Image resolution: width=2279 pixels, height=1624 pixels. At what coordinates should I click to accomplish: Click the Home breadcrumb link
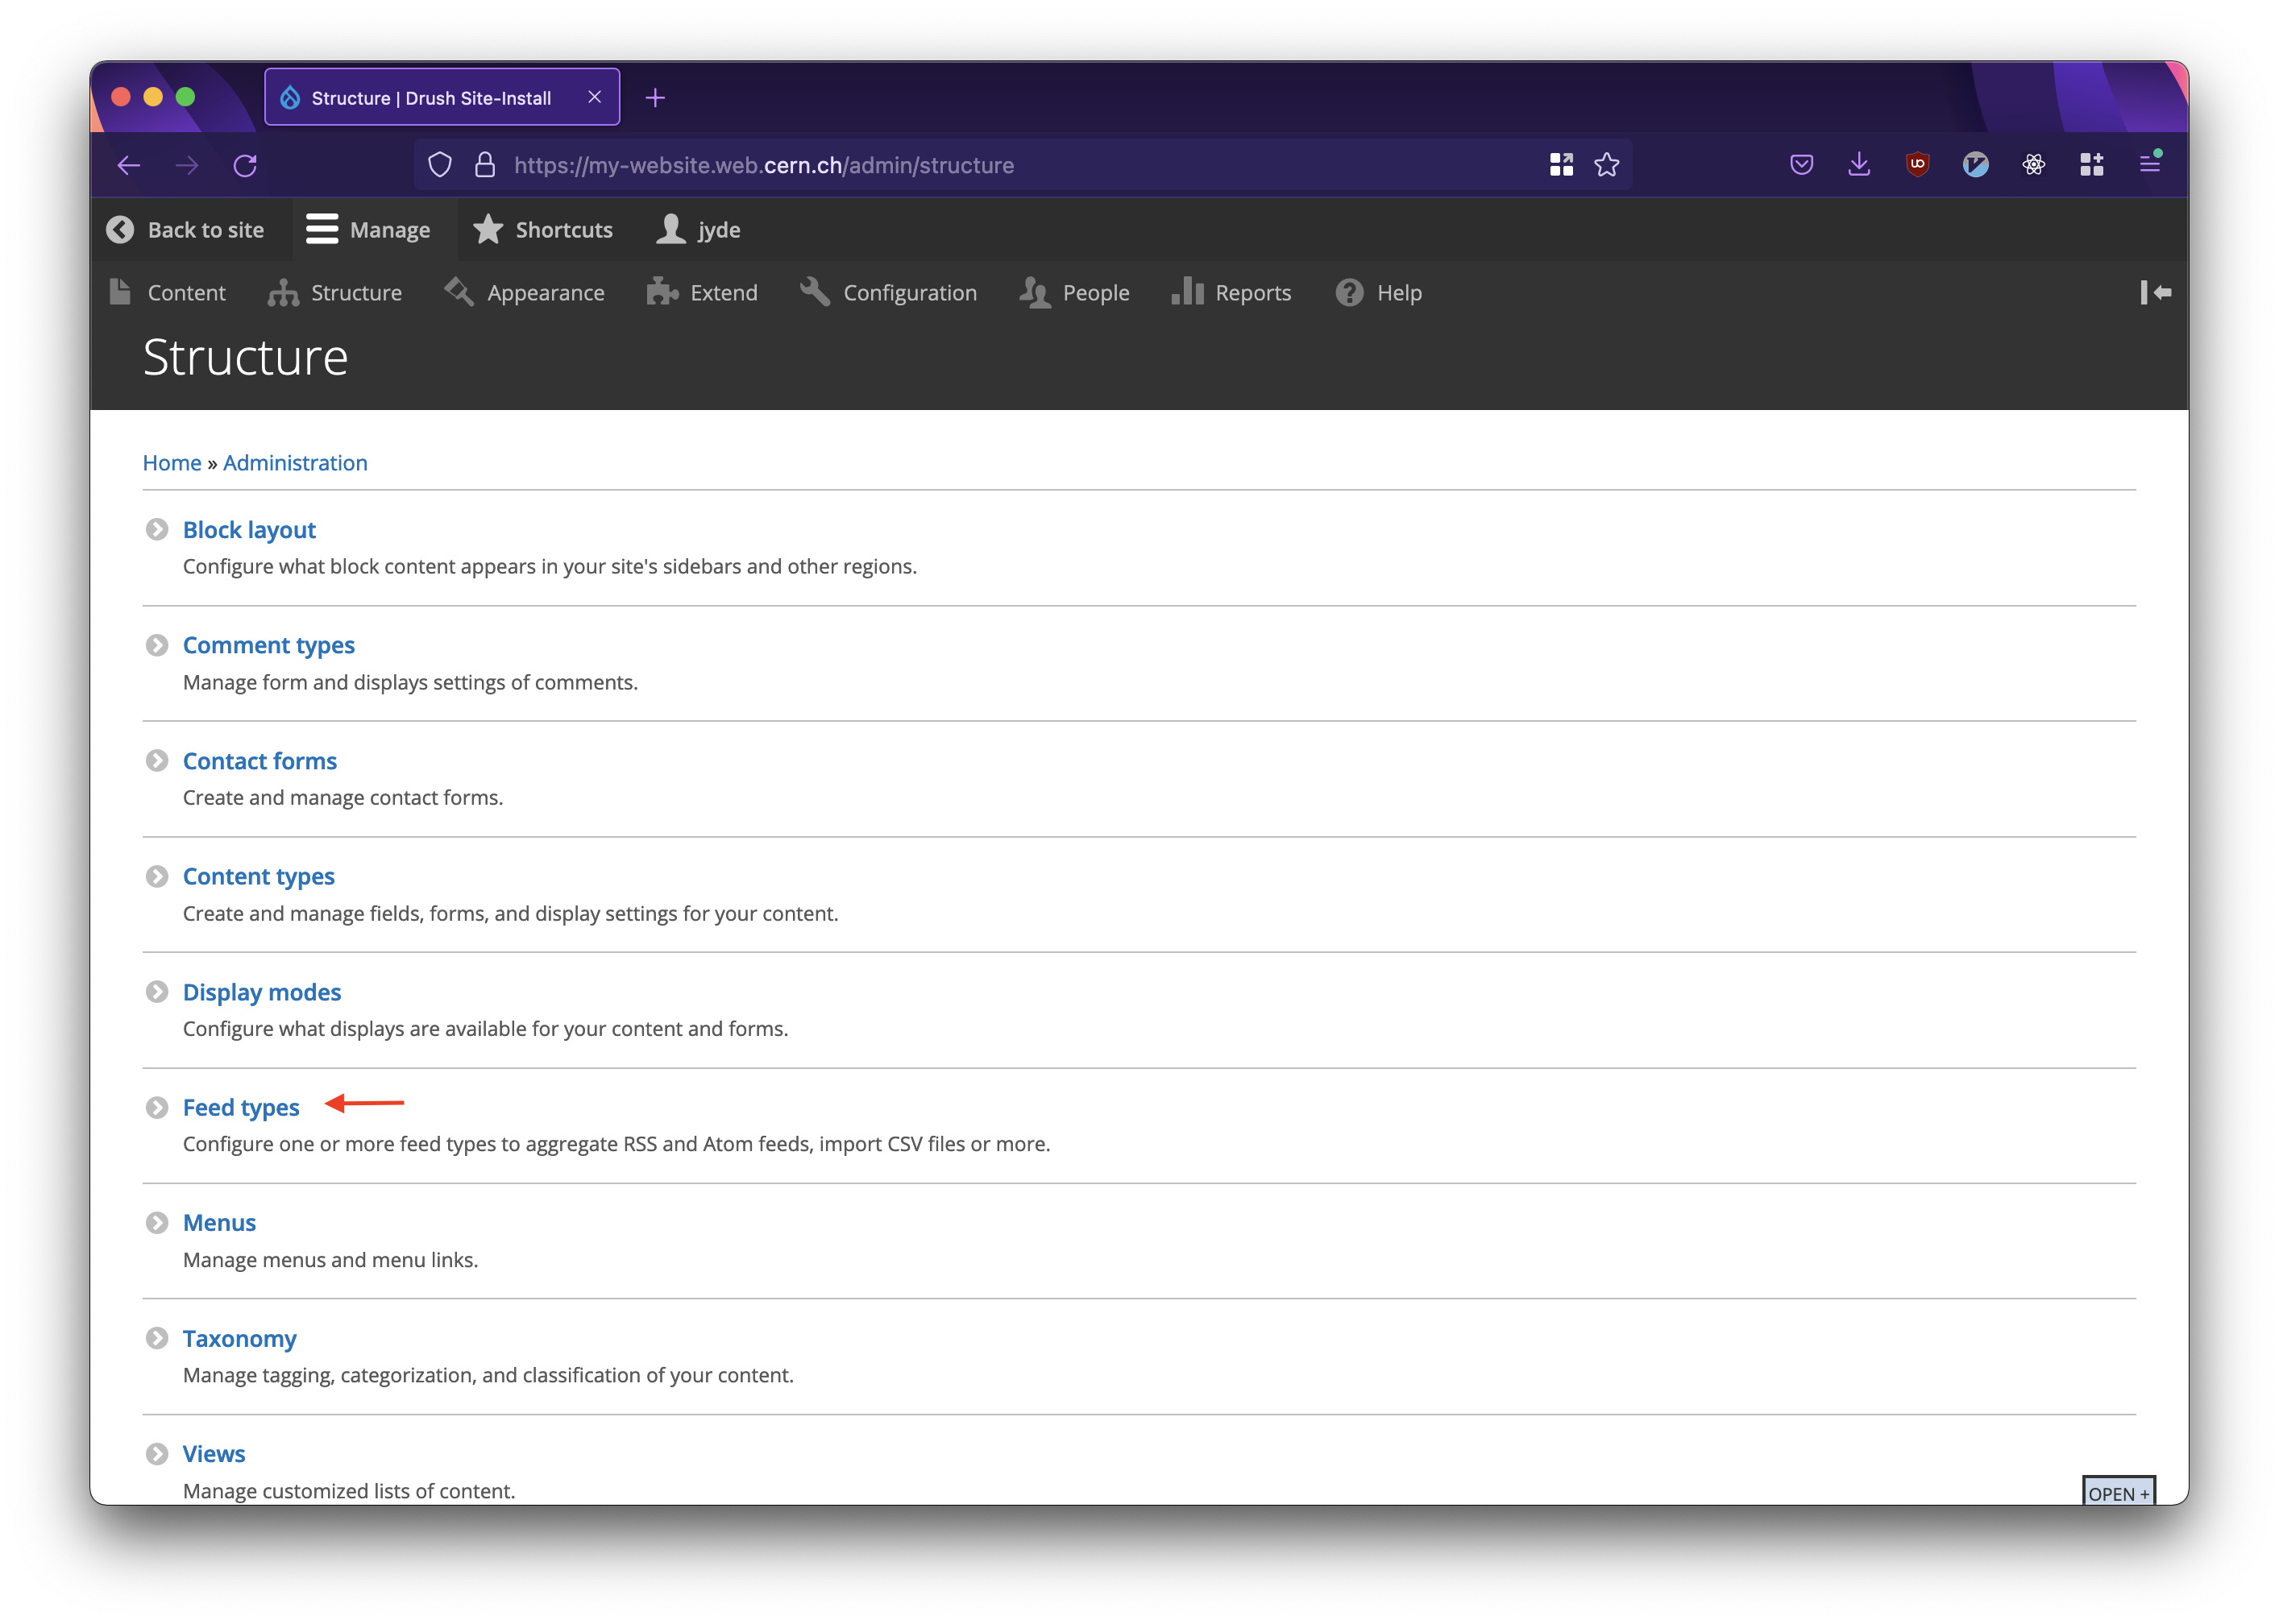point(171,462)
